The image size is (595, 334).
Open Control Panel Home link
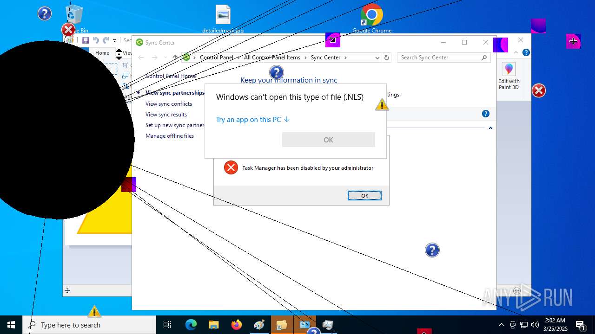[x=171, y=76]
